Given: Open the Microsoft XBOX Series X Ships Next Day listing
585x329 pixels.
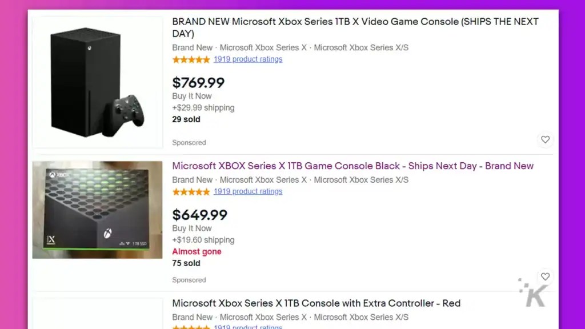Looking at the screenshot, I should (352, 166).
